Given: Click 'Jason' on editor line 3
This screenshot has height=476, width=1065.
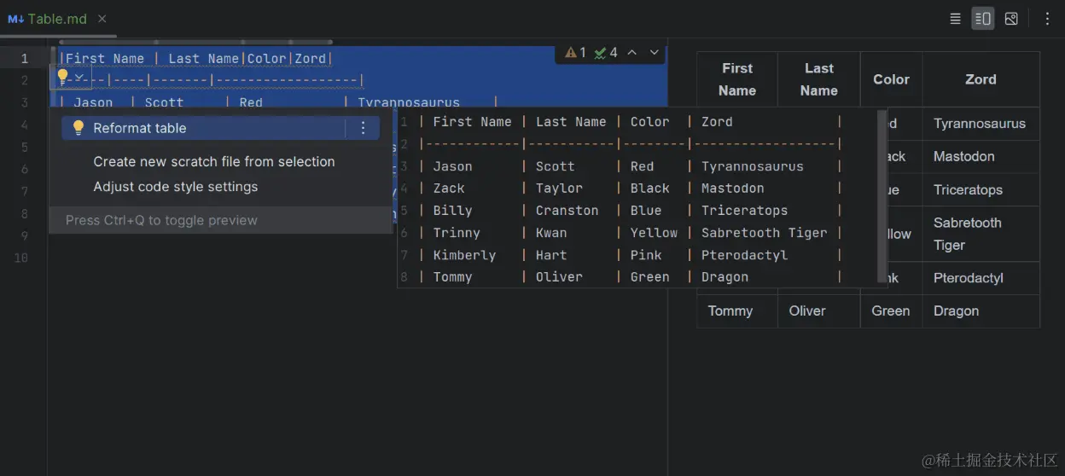Looking at the screenshot, I should click(x=93, y=102).
